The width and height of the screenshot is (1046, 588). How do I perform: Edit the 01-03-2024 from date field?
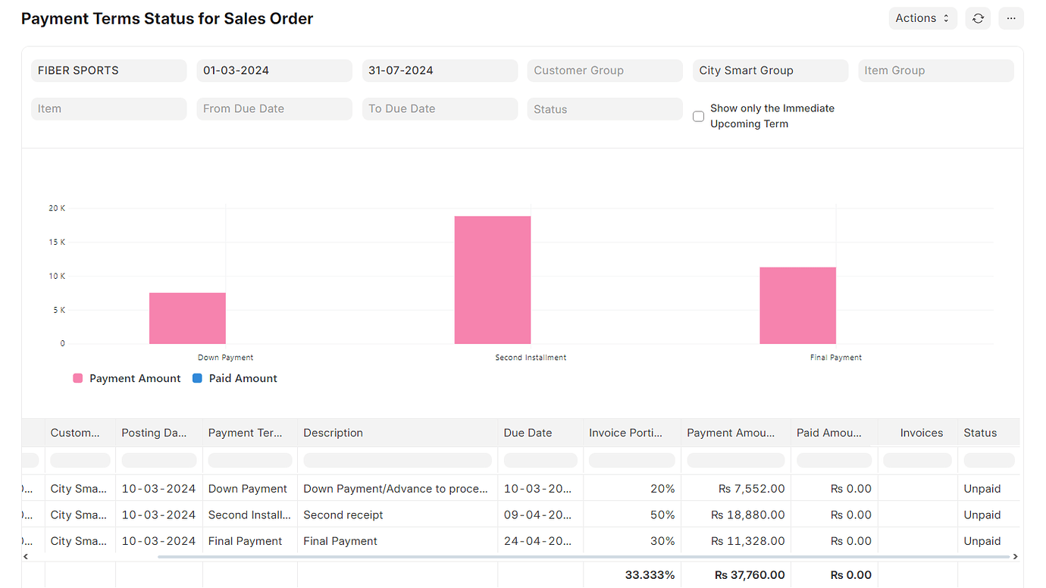tap(274, 70)
